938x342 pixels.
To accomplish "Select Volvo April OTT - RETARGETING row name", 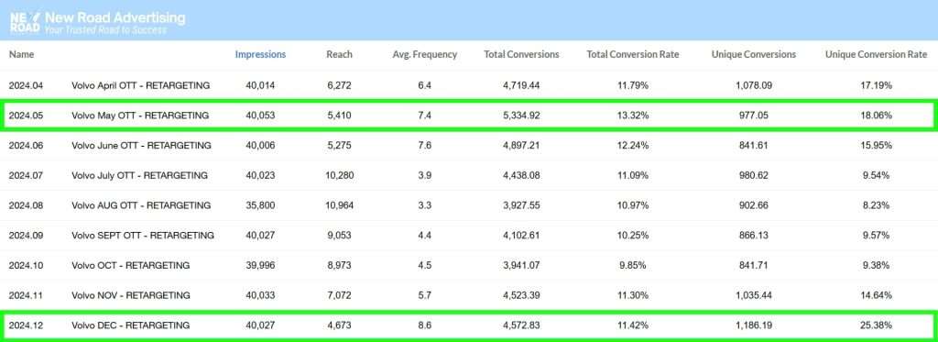I will tap(140, 85).
